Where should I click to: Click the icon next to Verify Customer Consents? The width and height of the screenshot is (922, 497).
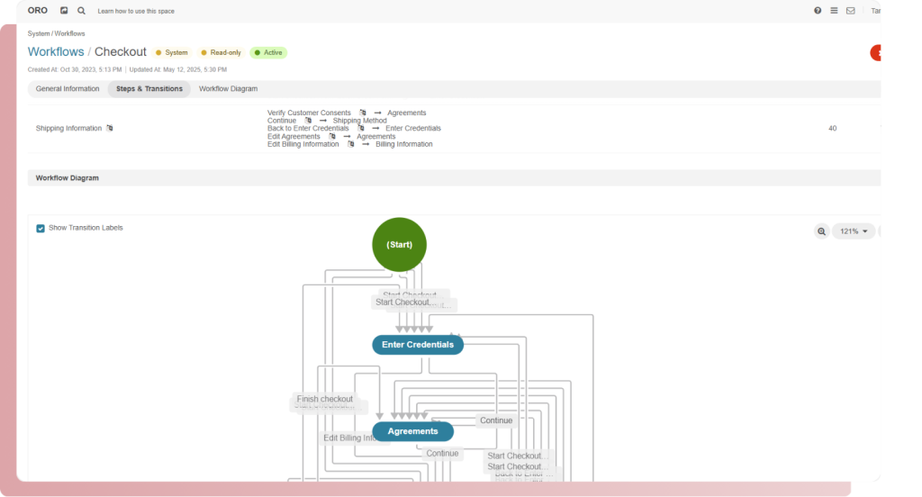pos(363,113)
